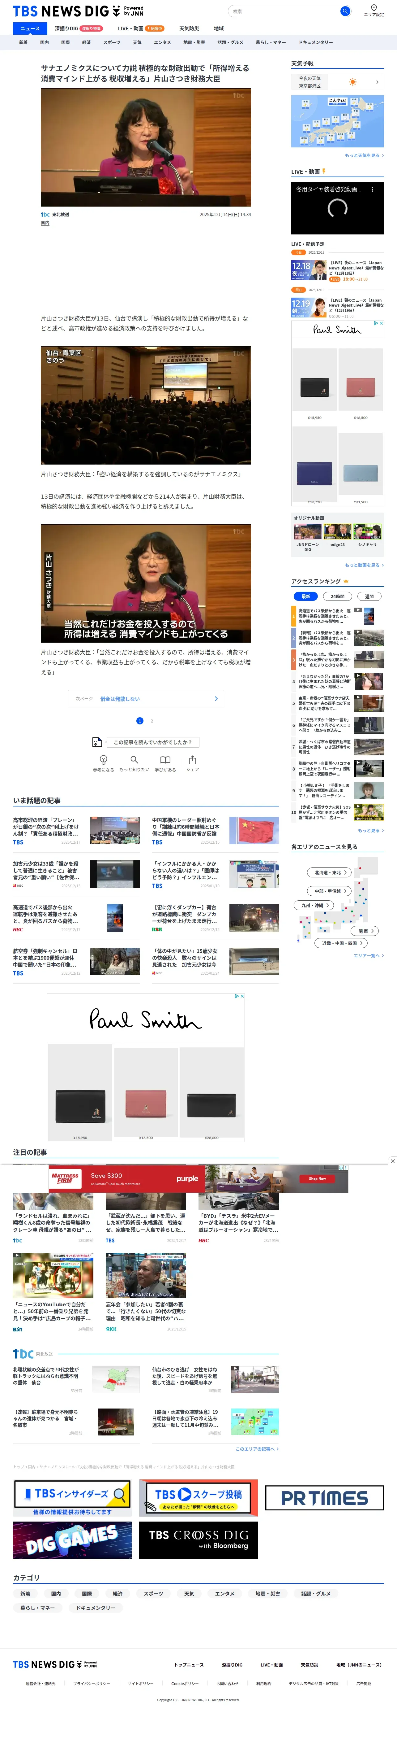397x1743 pixels.
Task: Select the 地域 tab
Action: (x=219, y=28)
